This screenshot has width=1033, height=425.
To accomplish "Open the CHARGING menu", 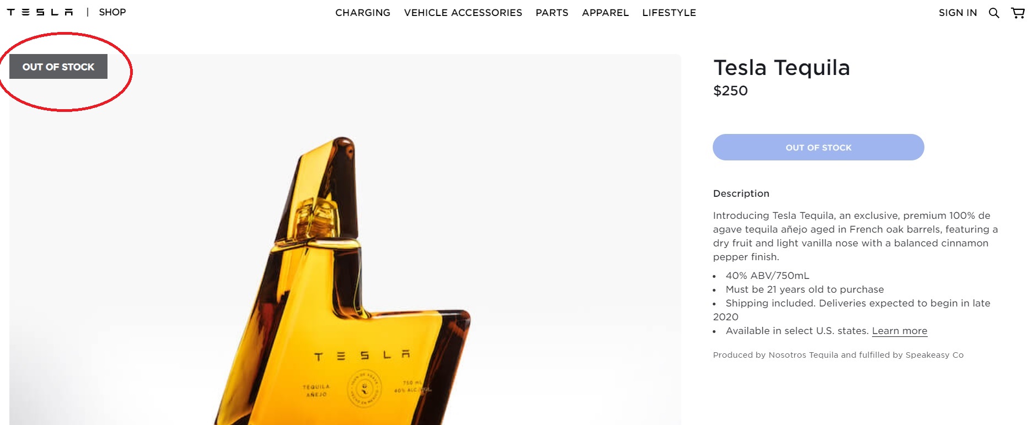I will 363,13.
